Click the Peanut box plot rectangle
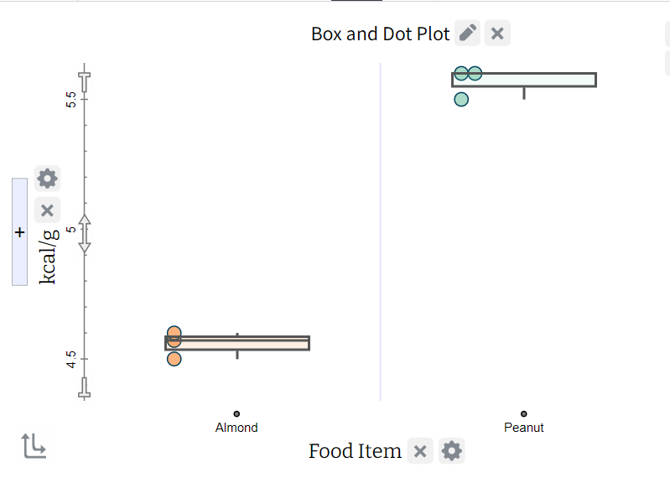Screen dimensions: 670x478 tap(524, 80)
